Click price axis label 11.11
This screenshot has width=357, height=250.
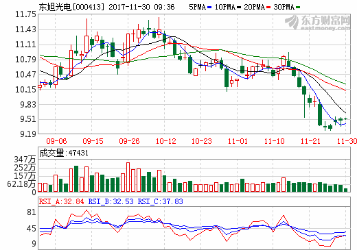(25, 45)
